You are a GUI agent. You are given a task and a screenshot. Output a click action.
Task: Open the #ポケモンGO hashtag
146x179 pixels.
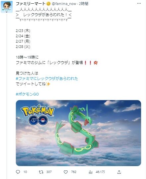pos(27,94)
